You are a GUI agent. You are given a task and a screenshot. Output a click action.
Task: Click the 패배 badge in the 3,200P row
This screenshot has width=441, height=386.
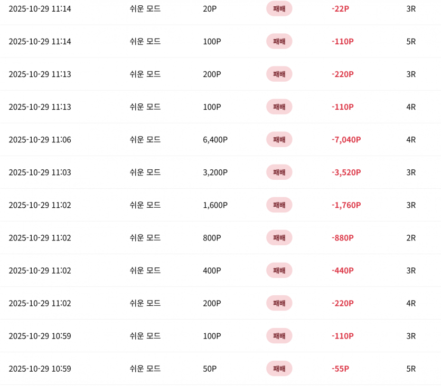279,172
